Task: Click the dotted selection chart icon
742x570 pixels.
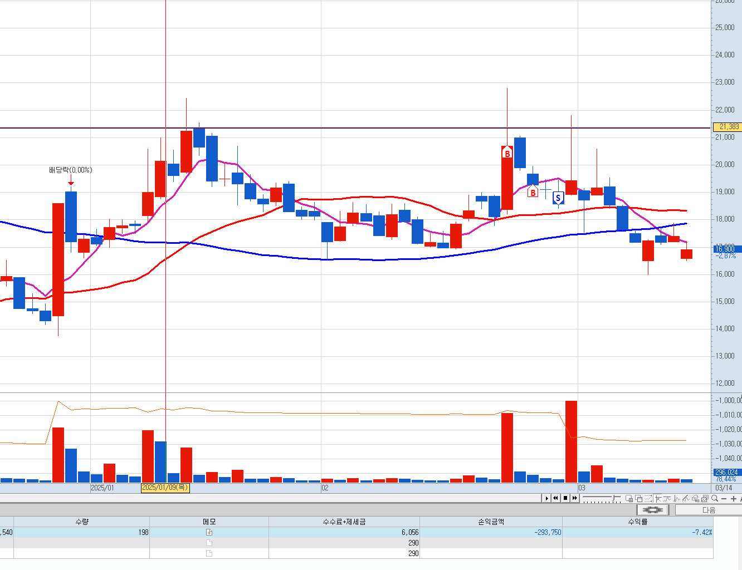Action: click(648, 498)
